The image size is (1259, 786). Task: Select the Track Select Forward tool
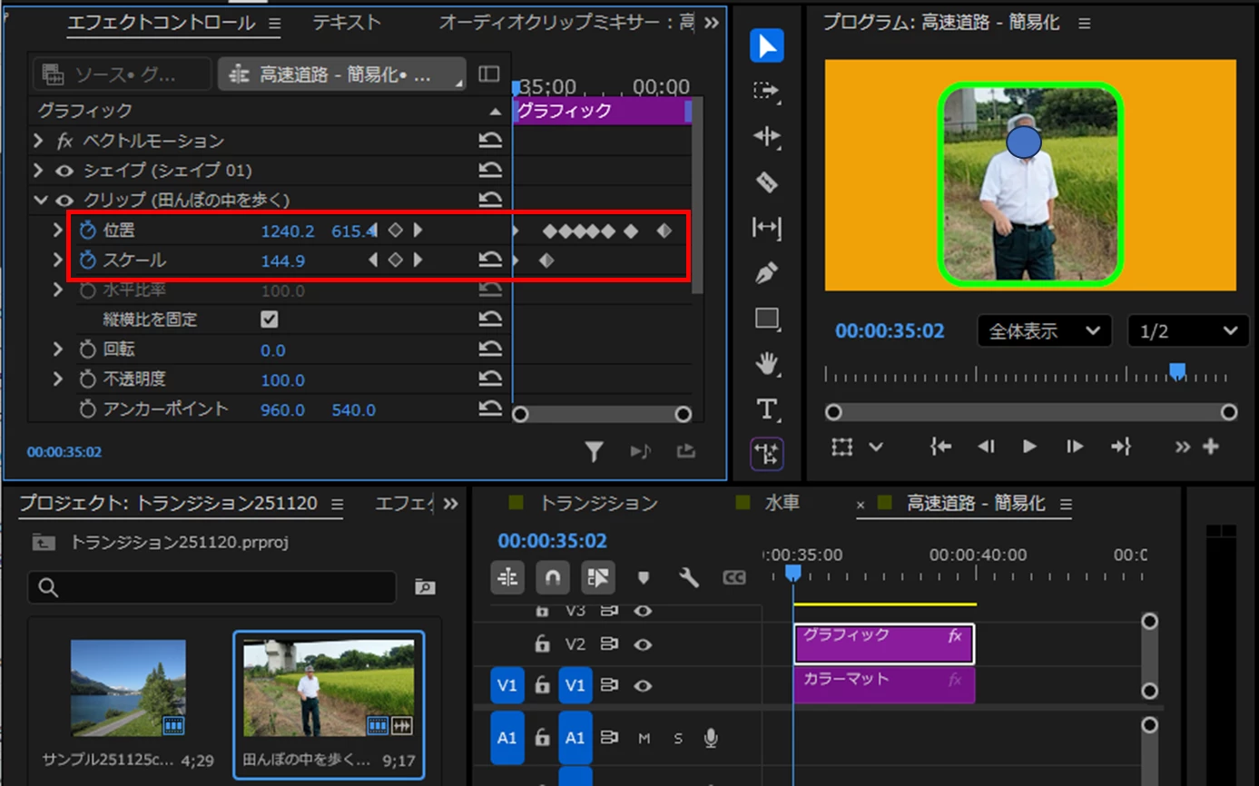pyautogui.click(x=767, y=92)
